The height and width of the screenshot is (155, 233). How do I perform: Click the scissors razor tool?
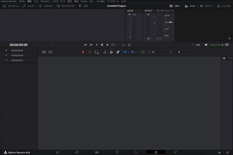(x=104, y=52)
